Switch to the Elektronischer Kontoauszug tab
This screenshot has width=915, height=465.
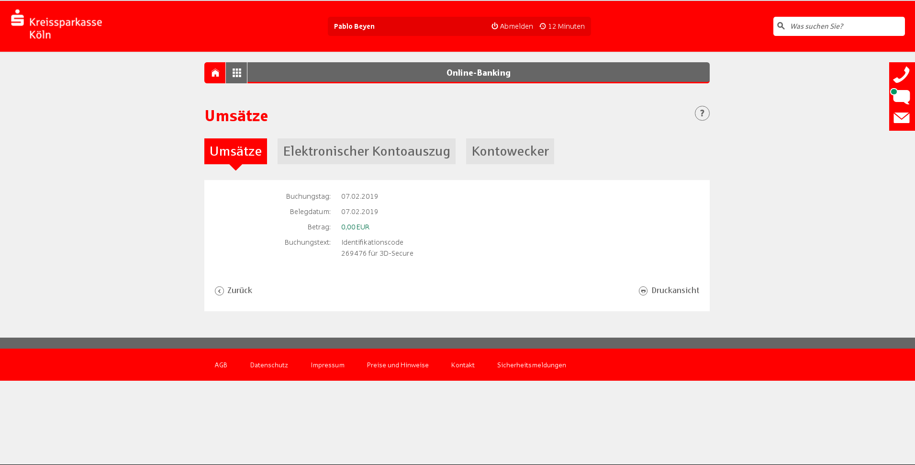366,151
